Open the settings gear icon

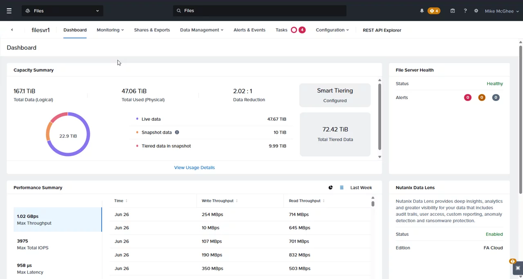coord(476,11)
